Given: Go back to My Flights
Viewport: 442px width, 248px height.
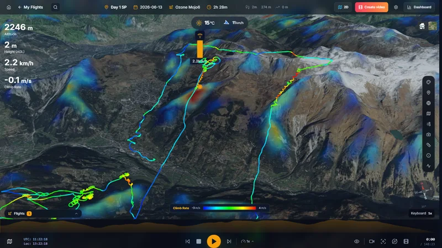Looking at the screenshot, I should [30, 7].
